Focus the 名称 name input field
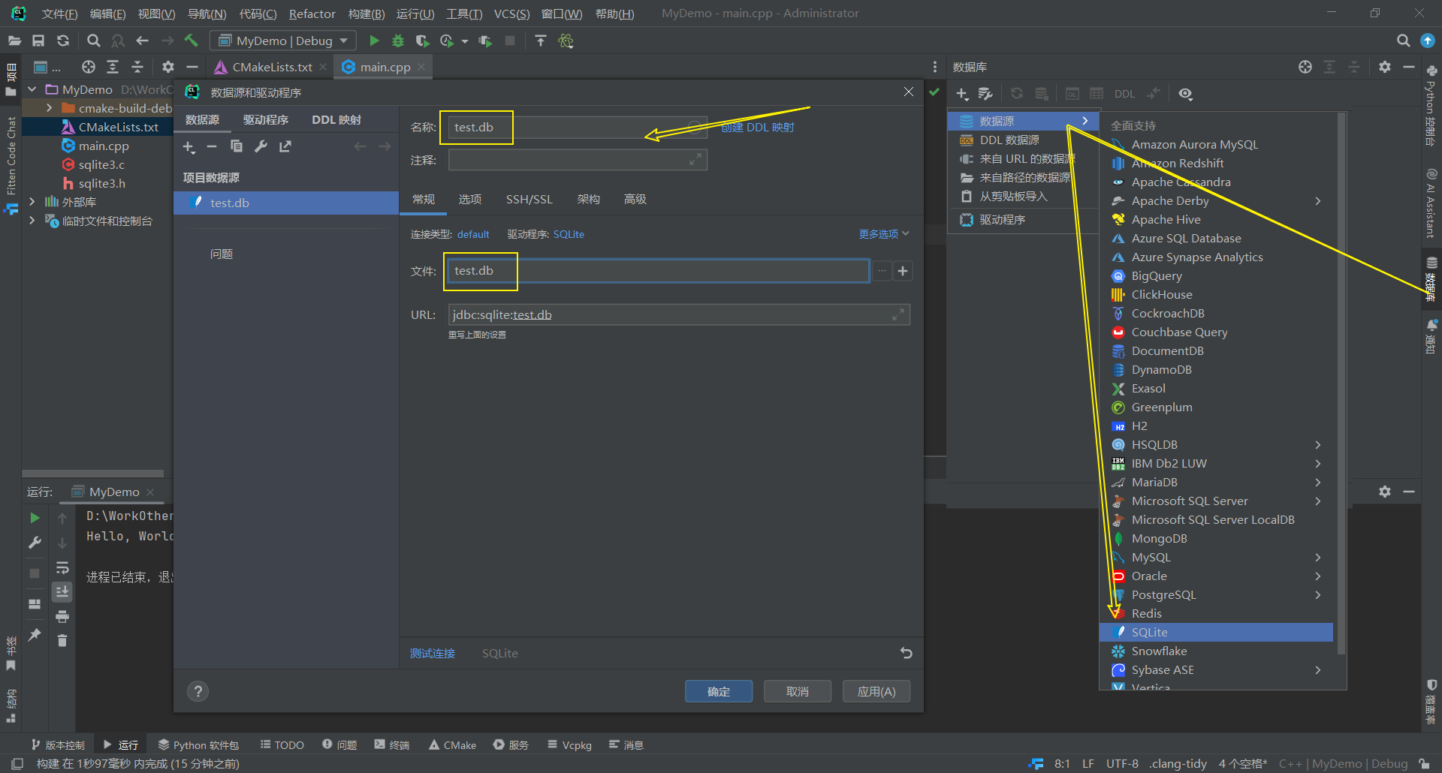Image resolution: width=1442 pixels, height=773 pixels. tap(578, 127)
